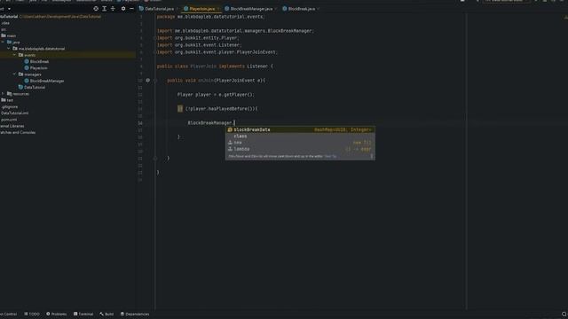Collapse the java folder in project tree
This screenshot has height=319, width=568.
pyautogui.click(x=3, y=43)
